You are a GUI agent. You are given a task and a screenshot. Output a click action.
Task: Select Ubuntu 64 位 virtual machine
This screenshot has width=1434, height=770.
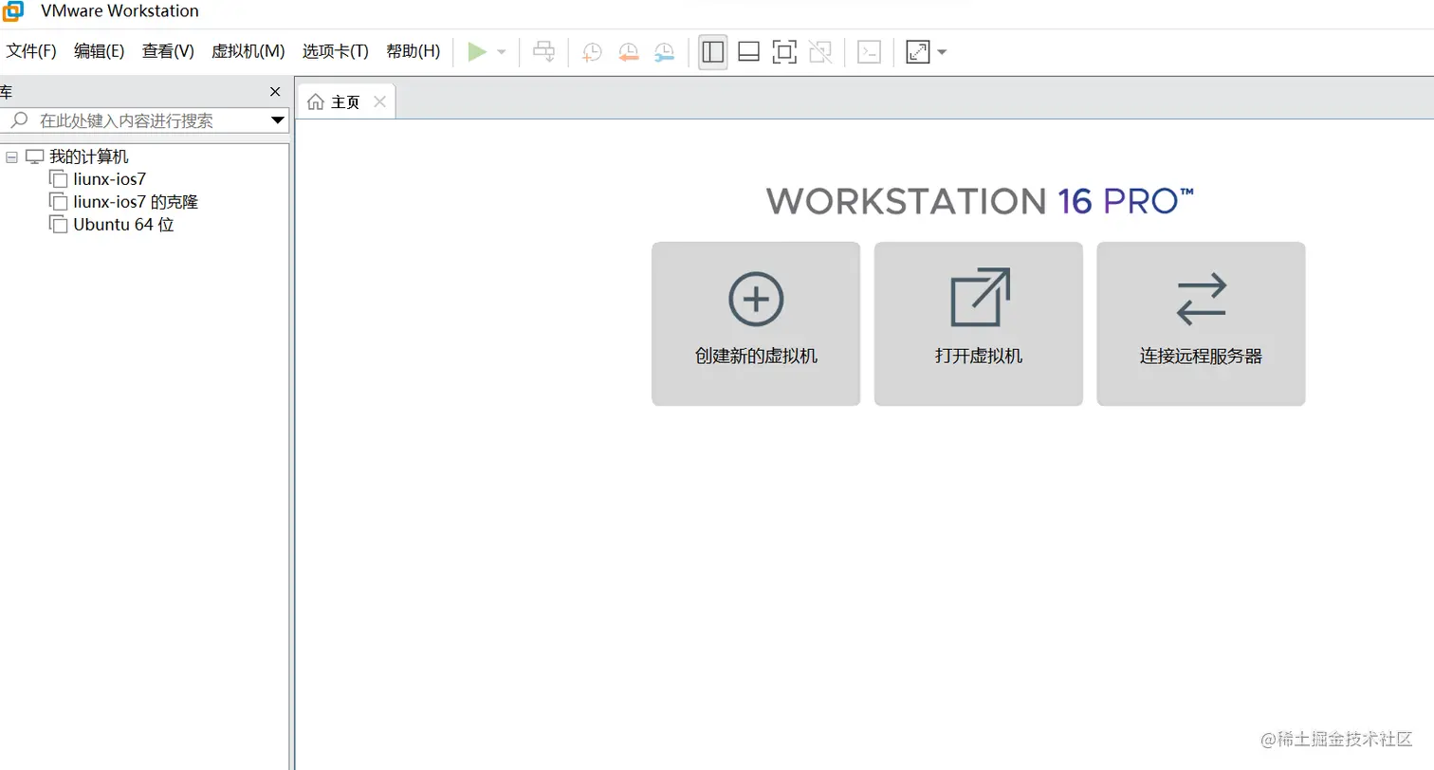124,225
